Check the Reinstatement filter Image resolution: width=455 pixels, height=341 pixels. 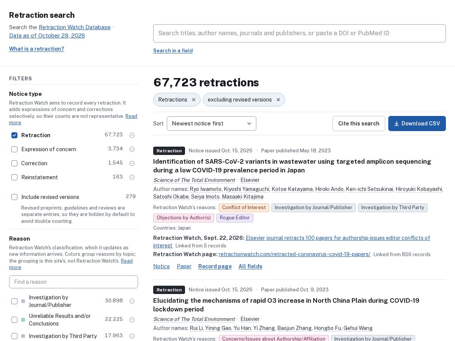pyautogui.click(x=14, y=177)
